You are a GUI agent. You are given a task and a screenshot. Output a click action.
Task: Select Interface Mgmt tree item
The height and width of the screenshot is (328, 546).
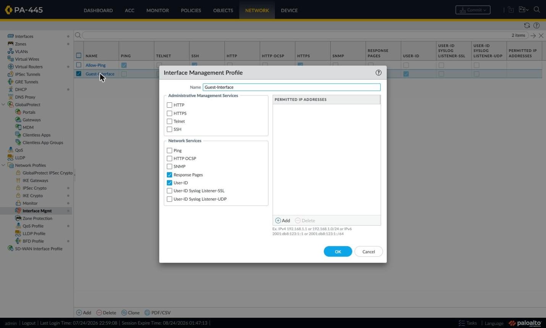(37, 211)
